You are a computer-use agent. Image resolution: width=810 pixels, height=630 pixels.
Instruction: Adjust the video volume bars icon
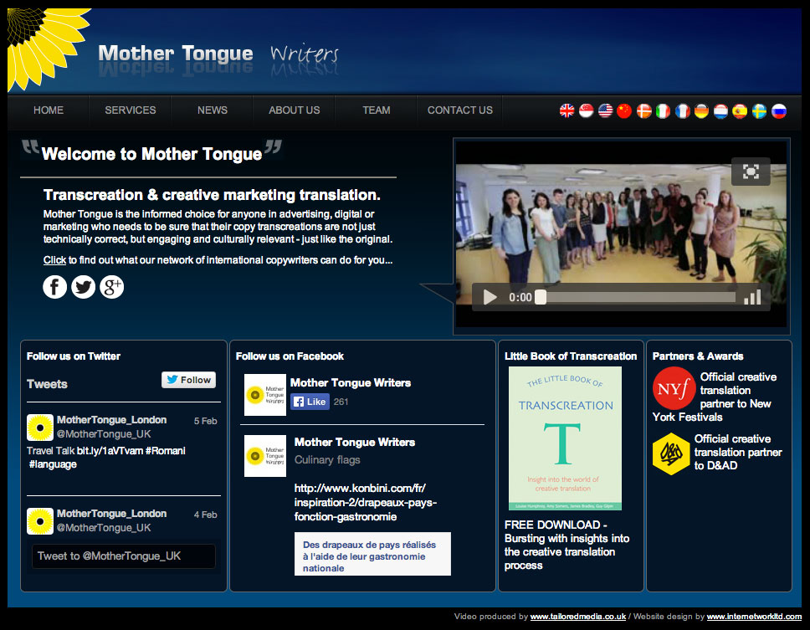[752, 297]
